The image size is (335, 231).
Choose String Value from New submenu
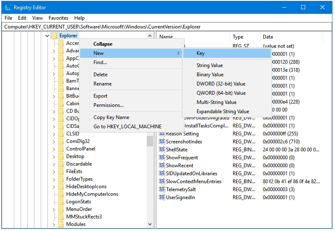tap(227, 65)
